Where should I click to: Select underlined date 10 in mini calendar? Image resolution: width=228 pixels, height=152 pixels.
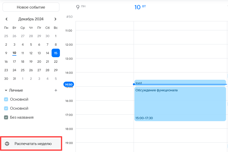pos(14,53)
